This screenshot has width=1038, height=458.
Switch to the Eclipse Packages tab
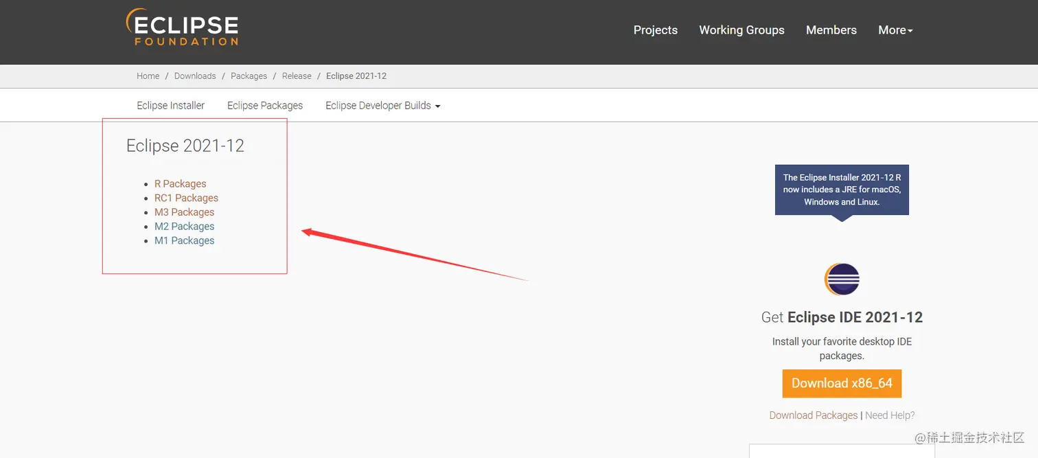click(x=265, y=106)
